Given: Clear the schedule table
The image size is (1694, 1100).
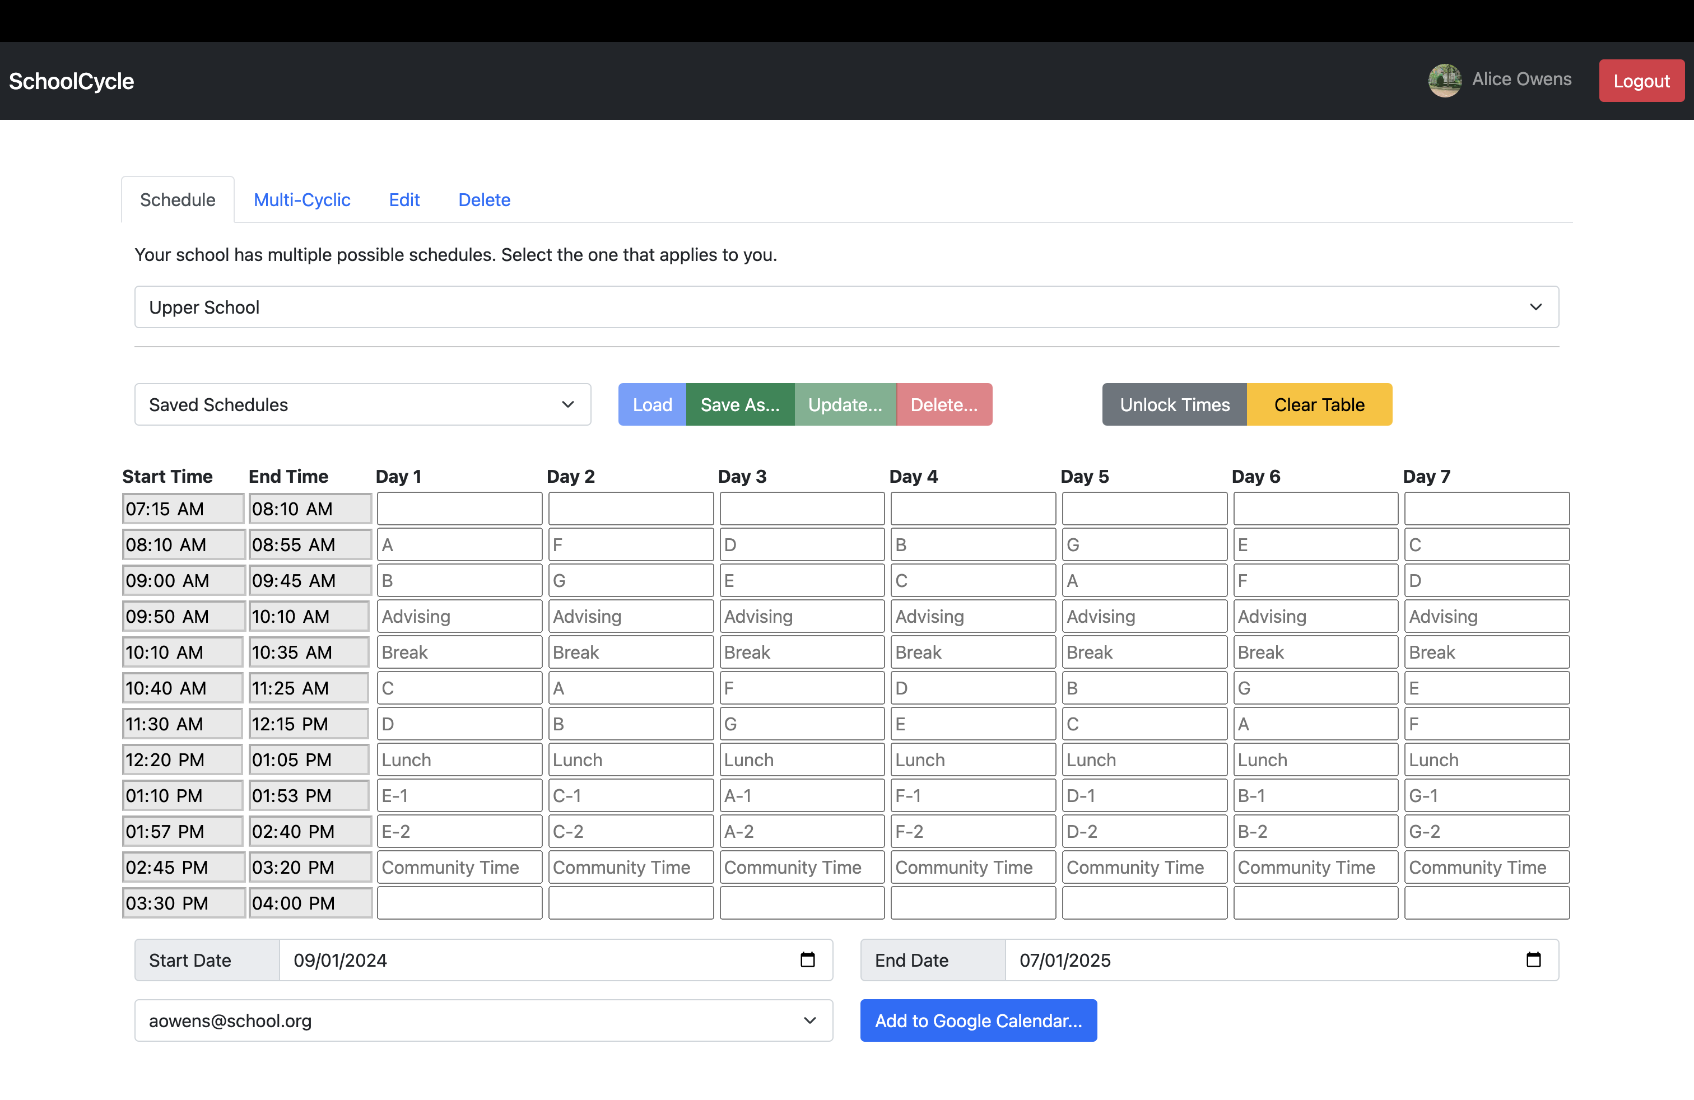Looking at the screenshot, I should tap(1319, 404).
